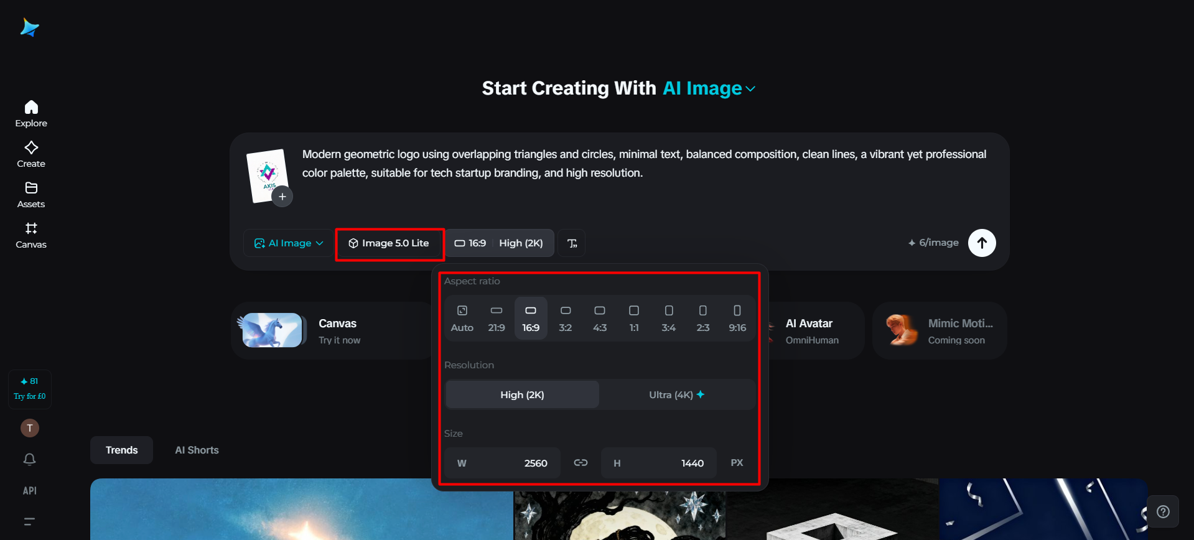Viewport: 1194px width, 540px height.
Task: Open the Canvas Try it now card
Action: [x=332, y=330]
